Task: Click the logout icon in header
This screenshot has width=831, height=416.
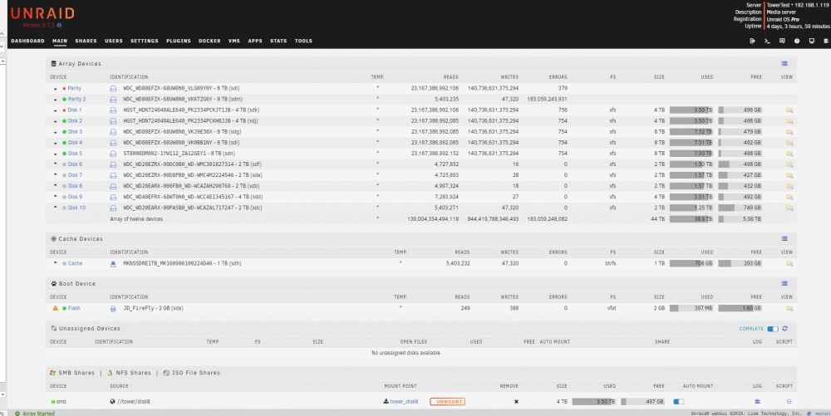Action: [752, 41]
